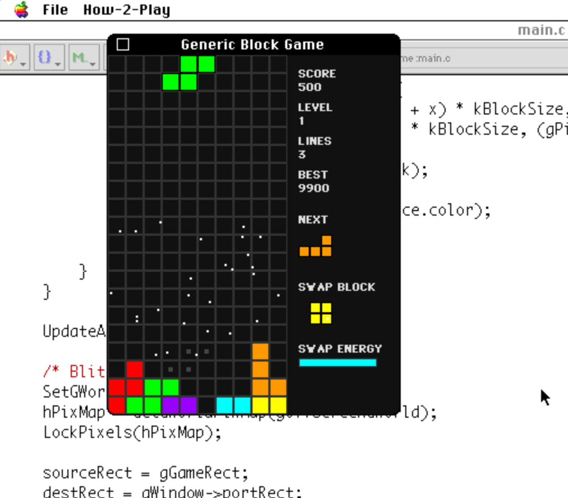The width and height of the screenshot is (568, 498).
Task: Open the Apple menu
Action: click(x=21, y=10)
